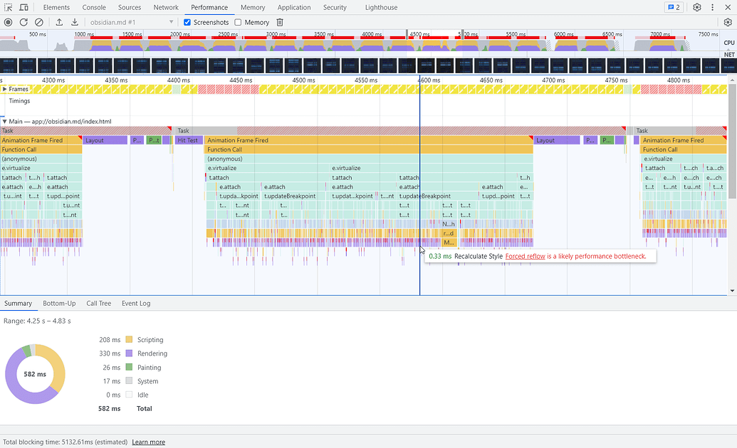Switch to the Console tab
737x448 pixels.
(94, 8)
